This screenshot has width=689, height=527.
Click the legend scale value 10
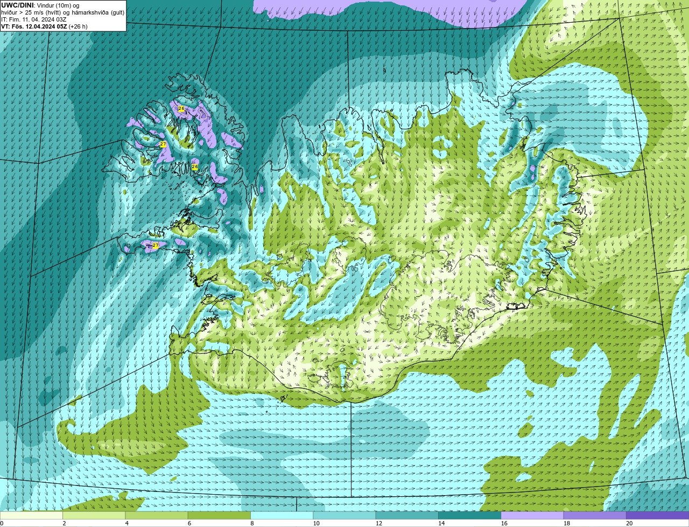(316, 523)
